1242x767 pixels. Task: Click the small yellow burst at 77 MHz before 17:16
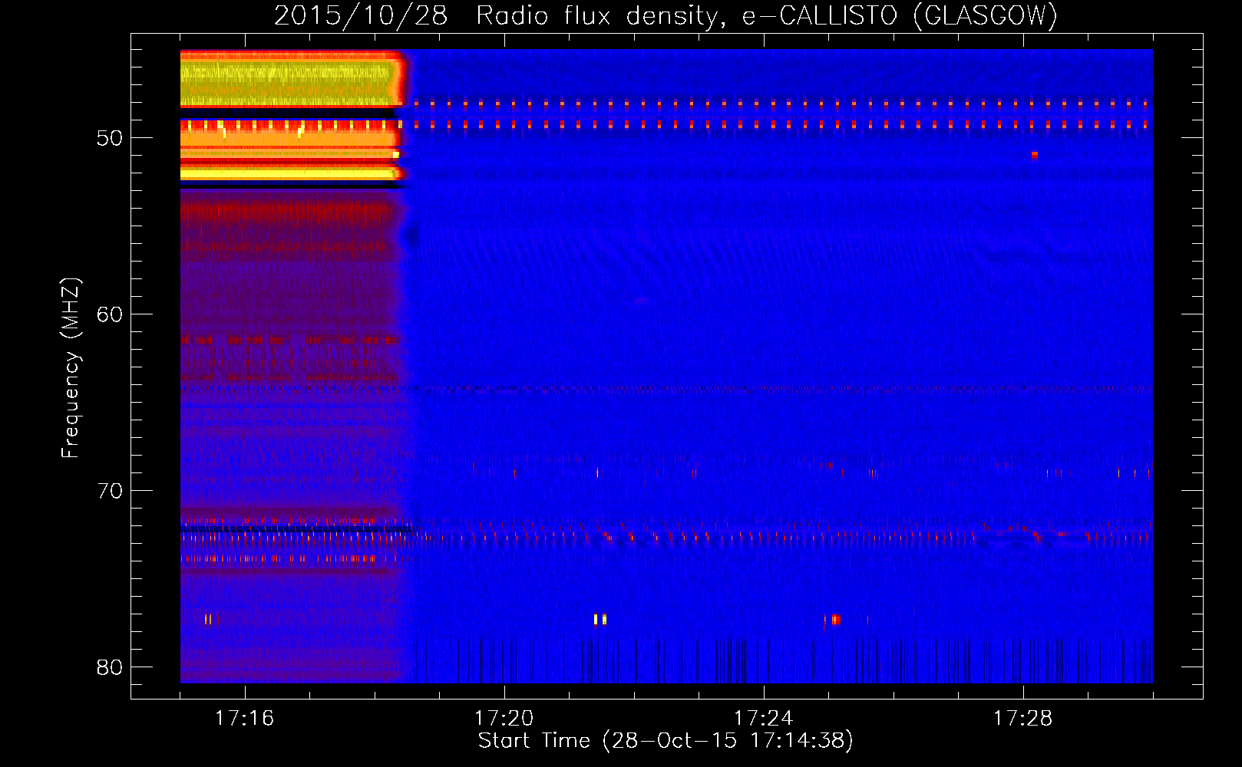point(208,619)
